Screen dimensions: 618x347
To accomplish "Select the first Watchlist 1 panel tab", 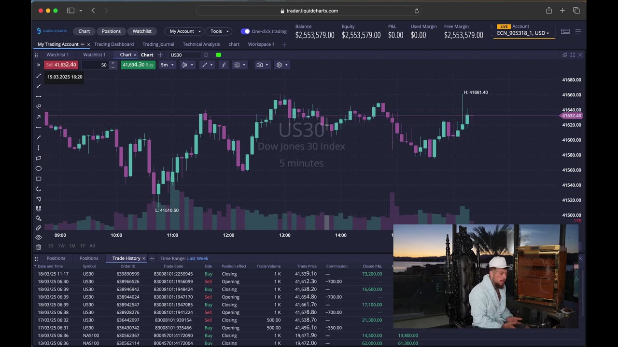I will pos(57,55).
